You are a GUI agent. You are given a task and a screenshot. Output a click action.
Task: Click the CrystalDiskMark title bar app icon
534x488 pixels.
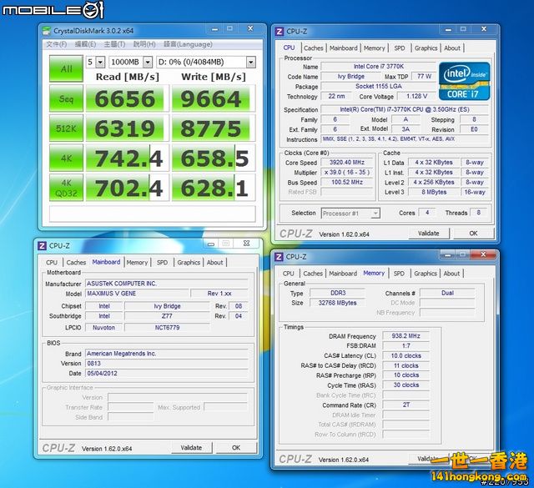point(46,32)
